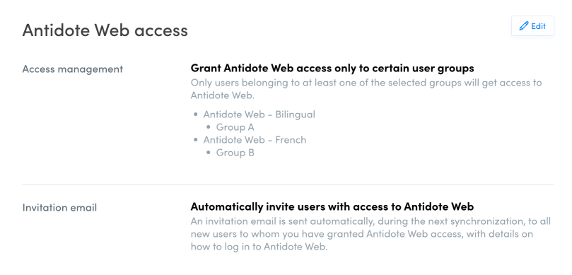Click the Invitation email label
The height and width of the screenshot is (275, 572).
(59, 208)
